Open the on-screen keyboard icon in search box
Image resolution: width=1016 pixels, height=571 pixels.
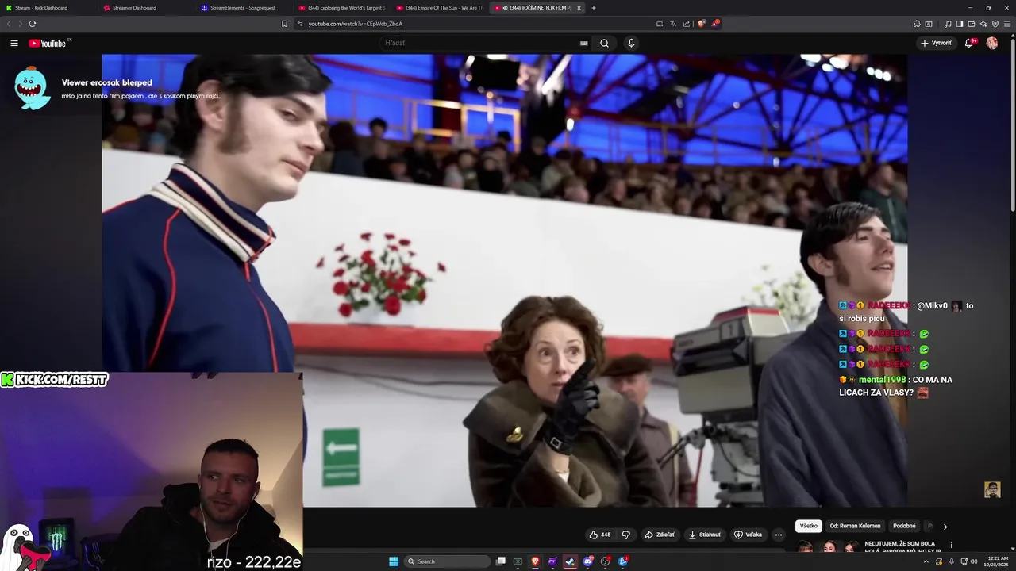click(x=584, y=43)
